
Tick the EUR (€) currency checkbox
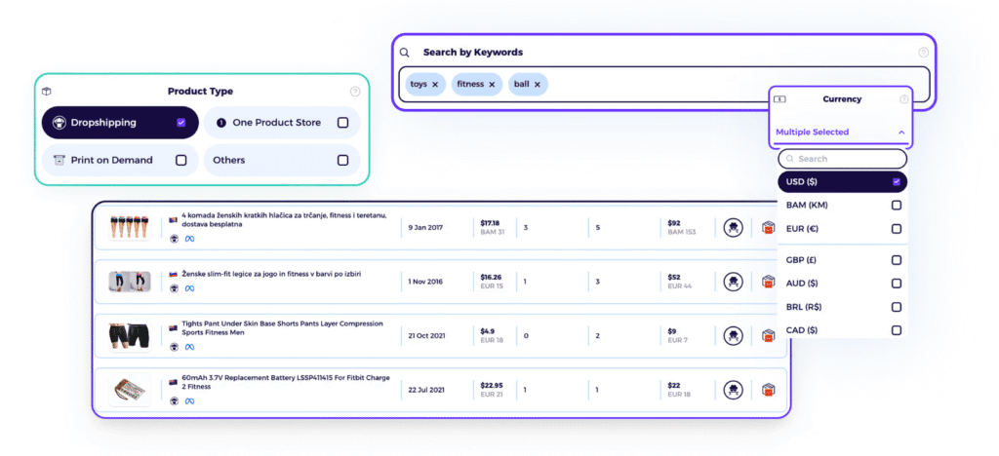point(897,229)
